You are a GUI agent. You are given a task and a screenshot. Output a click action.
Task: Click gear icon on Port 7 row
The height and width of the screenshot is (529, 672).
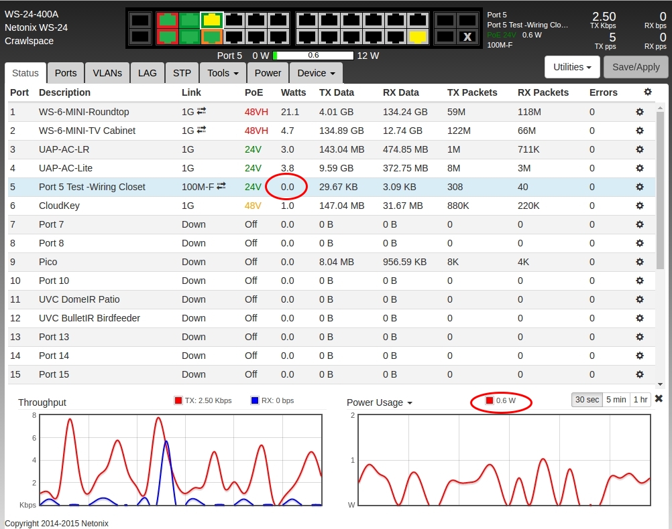pos(639,224)
